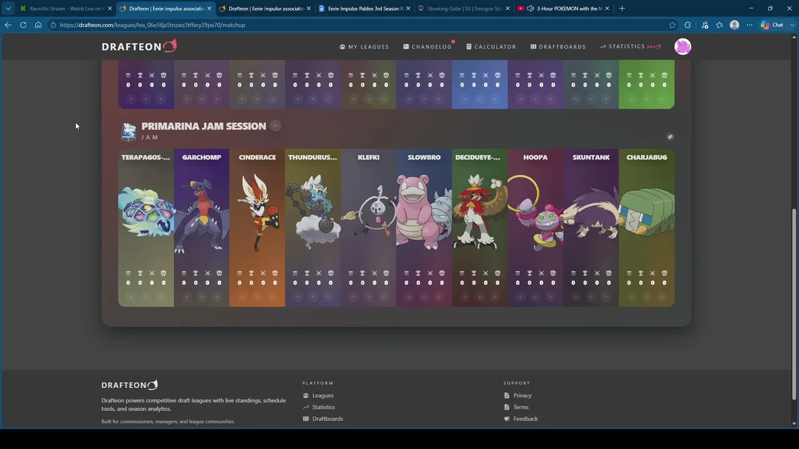Click the trophy icon on the Thundurus card

click(x=306, y=273)
